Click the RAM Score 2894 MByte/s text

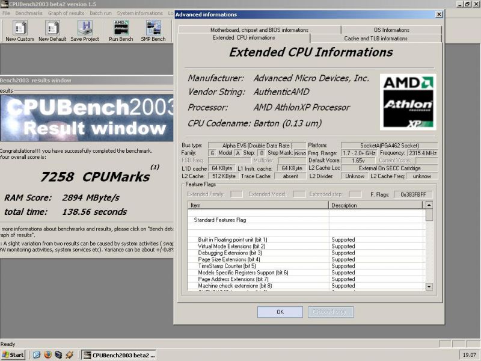click(x=62, y=197)
